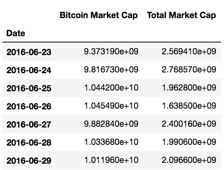
Task: Click the Bitcoin Market Cap column header
Action: point(99,15)
